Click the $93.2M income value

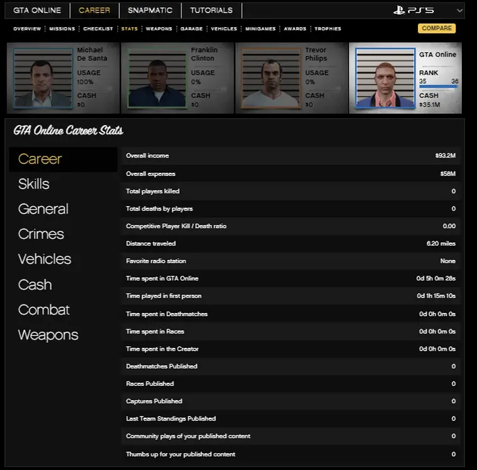[446, 156]
